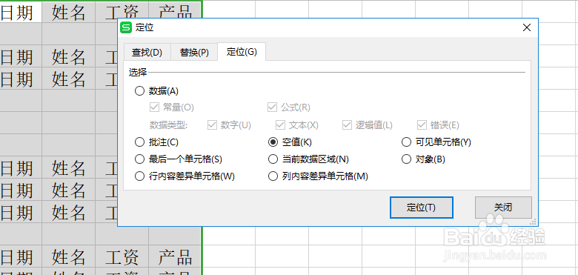Click the white 日期 cell in the top row
The width and height of the screenshot is (578, 275).
(21, 13)
